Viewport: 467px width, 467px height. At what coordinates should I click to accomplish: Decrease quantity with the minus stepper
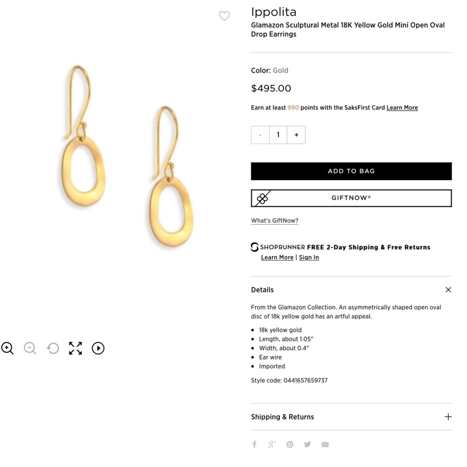260,134
